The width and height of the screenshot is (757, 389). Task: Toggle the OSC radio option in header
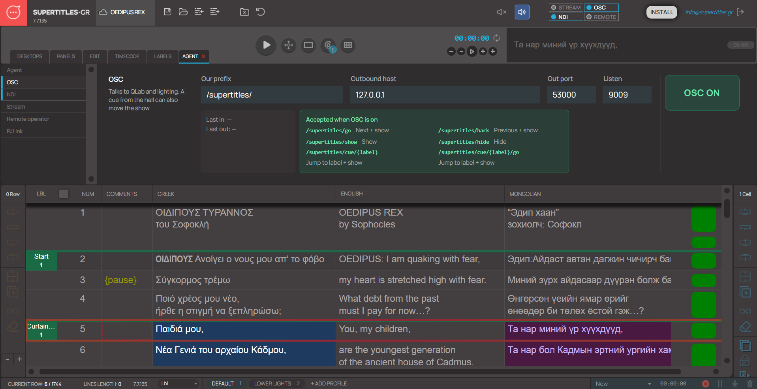click(601, 8)
